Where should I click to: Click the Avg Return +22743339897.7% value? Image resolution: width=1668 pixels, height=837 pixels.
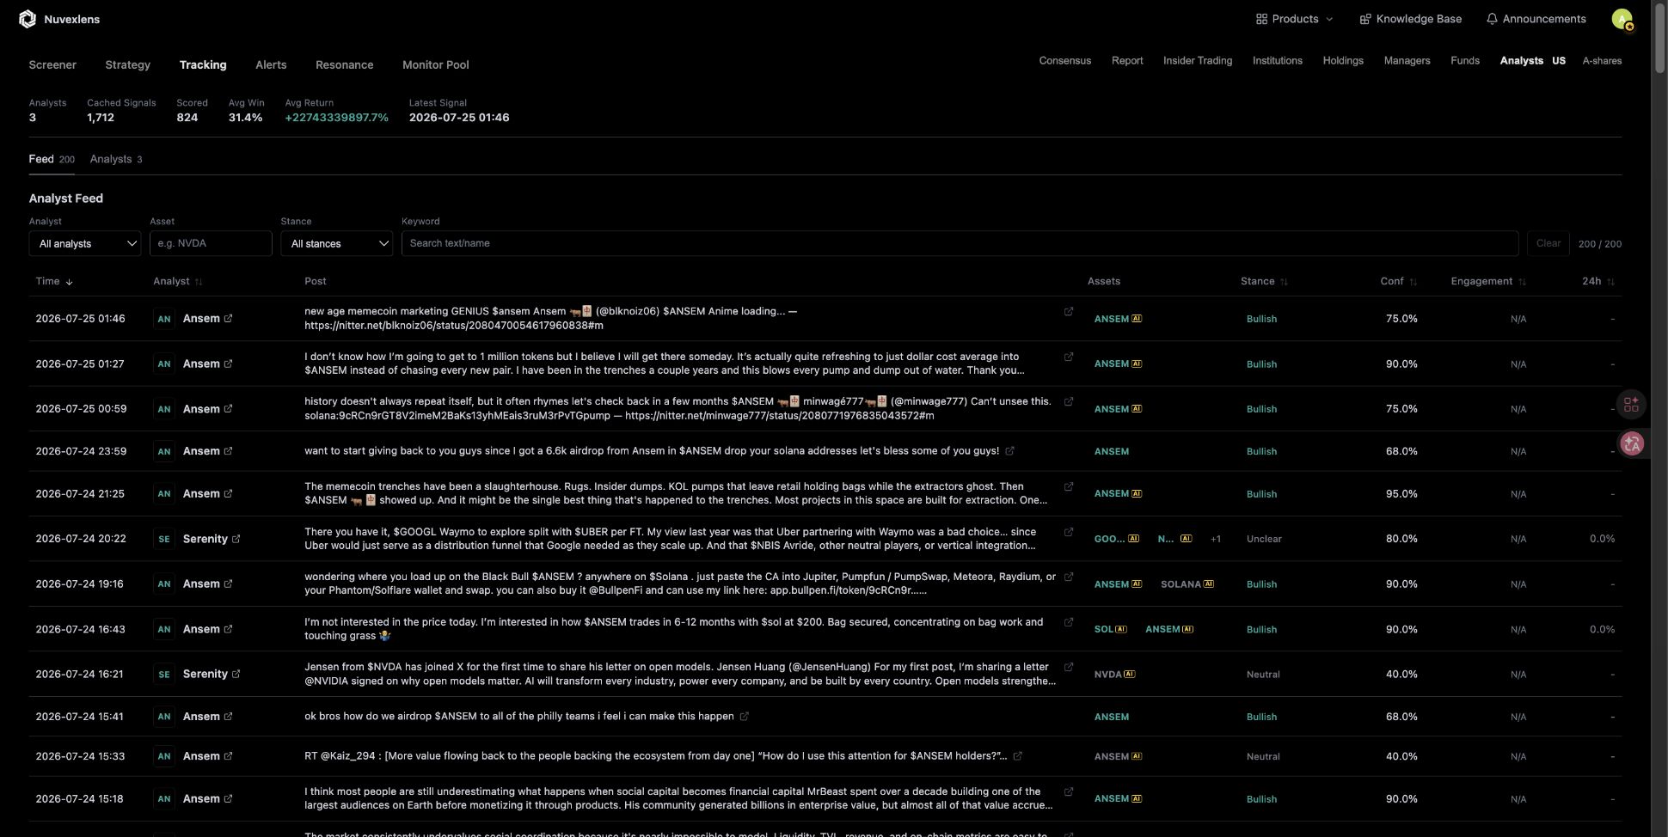coord(336,118)
